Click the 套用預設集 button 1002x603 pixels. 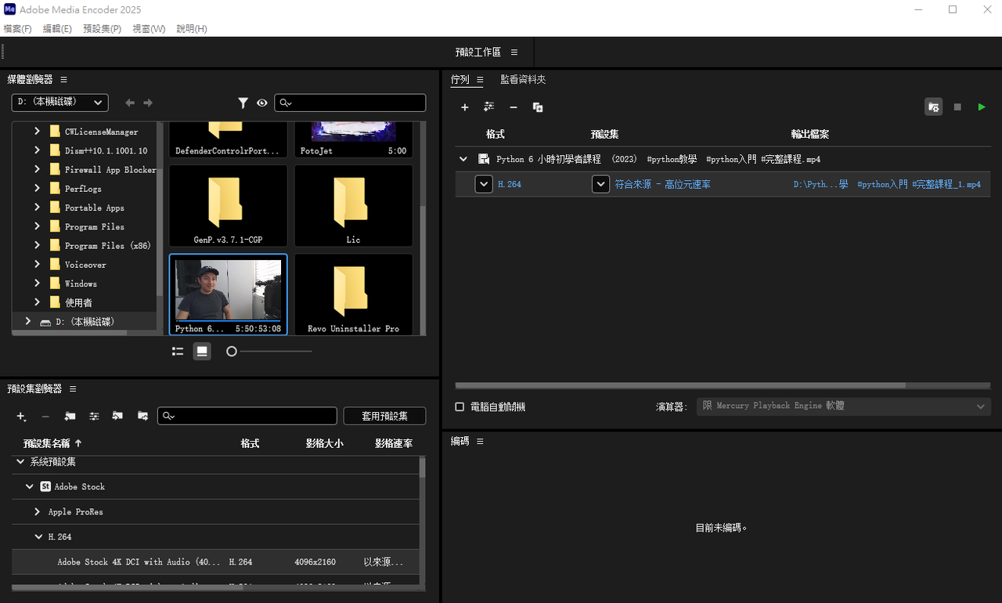coord(384,416)
